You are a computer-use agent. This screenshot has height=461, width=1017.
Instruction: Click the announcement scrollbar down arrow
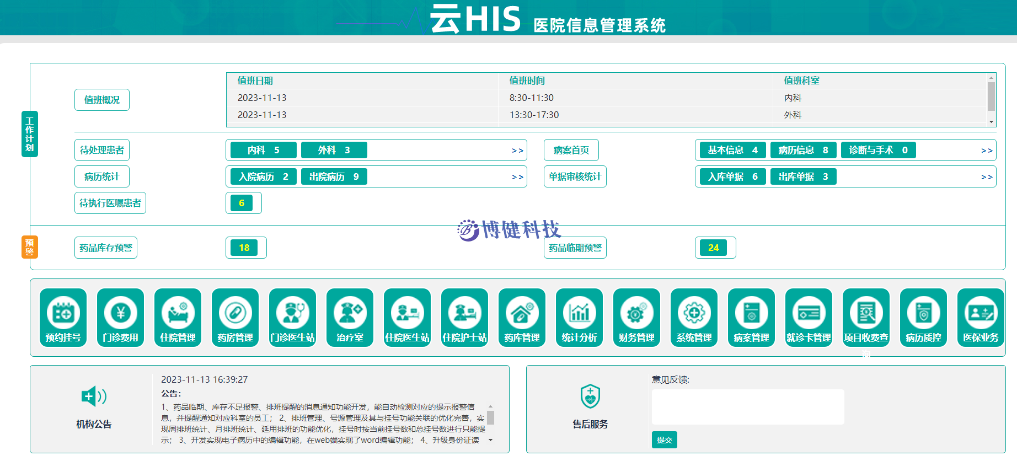(x=490, y=440)
